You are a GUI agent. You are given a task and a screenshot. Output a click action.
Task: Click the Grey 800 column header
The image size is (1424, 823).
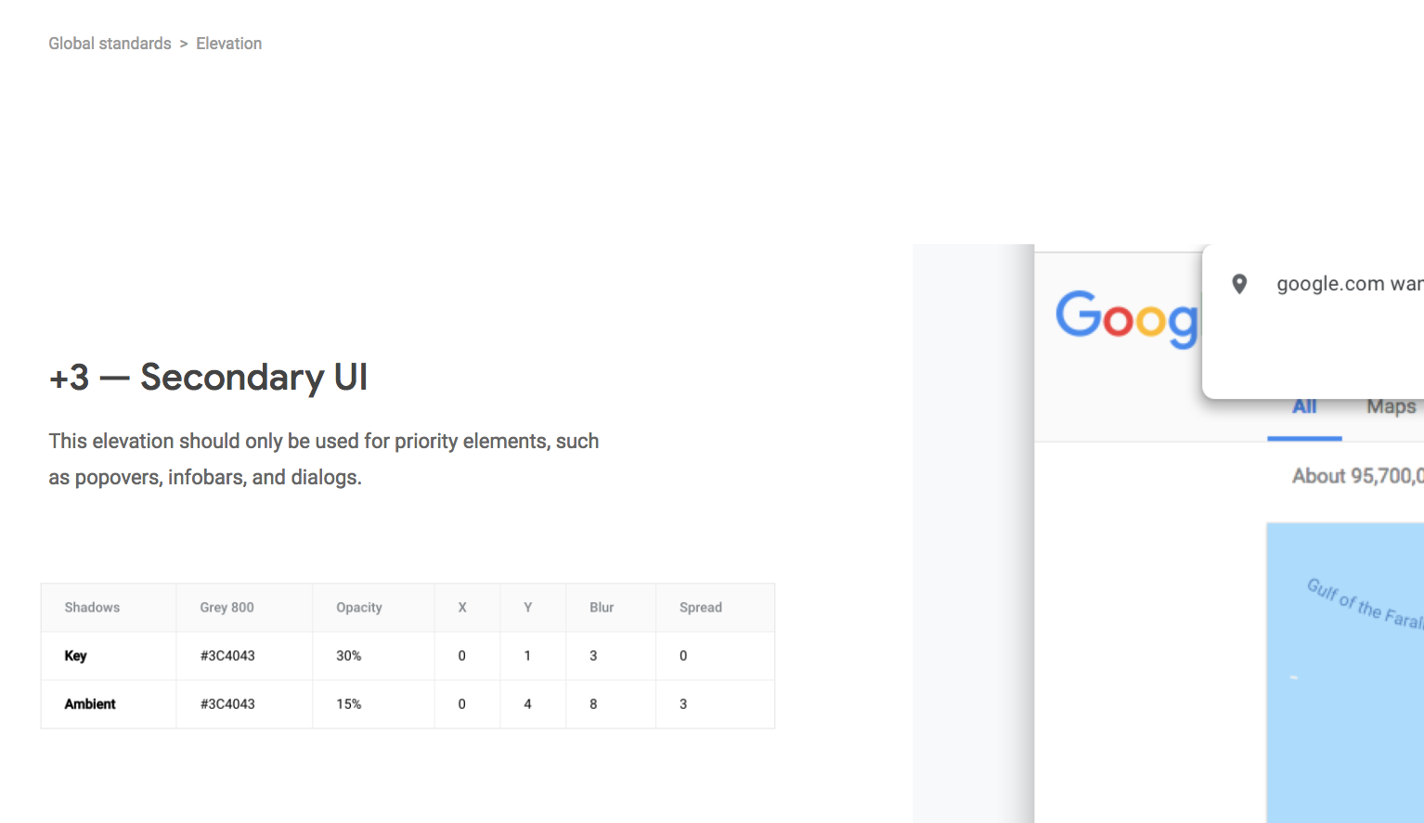227,608
